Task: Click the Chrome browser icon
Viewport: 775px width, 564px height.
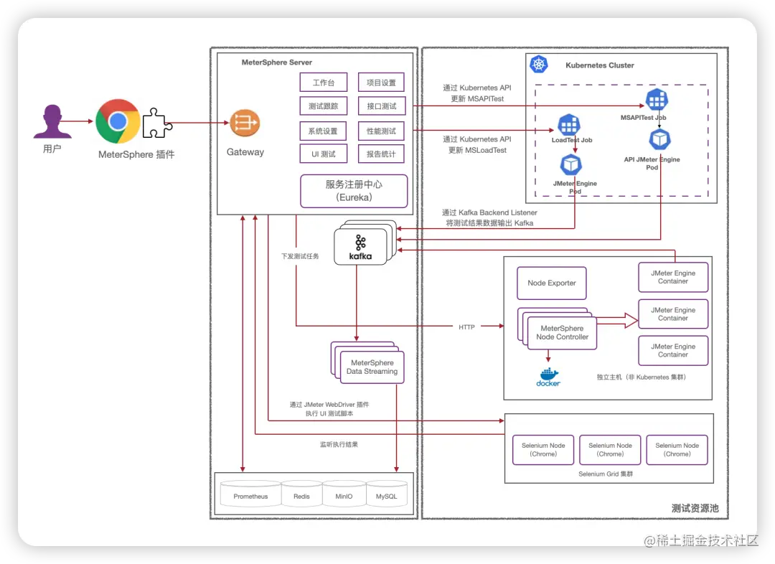Action: [118, 121]
